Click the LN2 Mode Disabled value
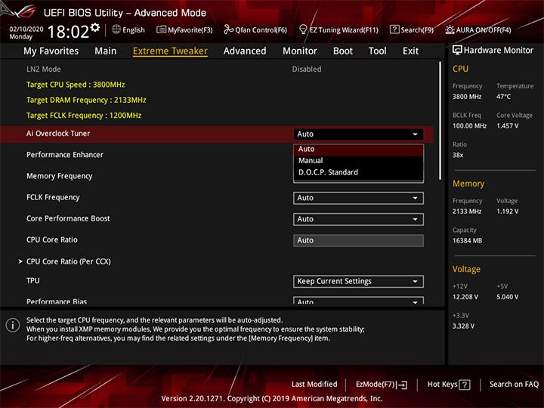 (307, 69)
